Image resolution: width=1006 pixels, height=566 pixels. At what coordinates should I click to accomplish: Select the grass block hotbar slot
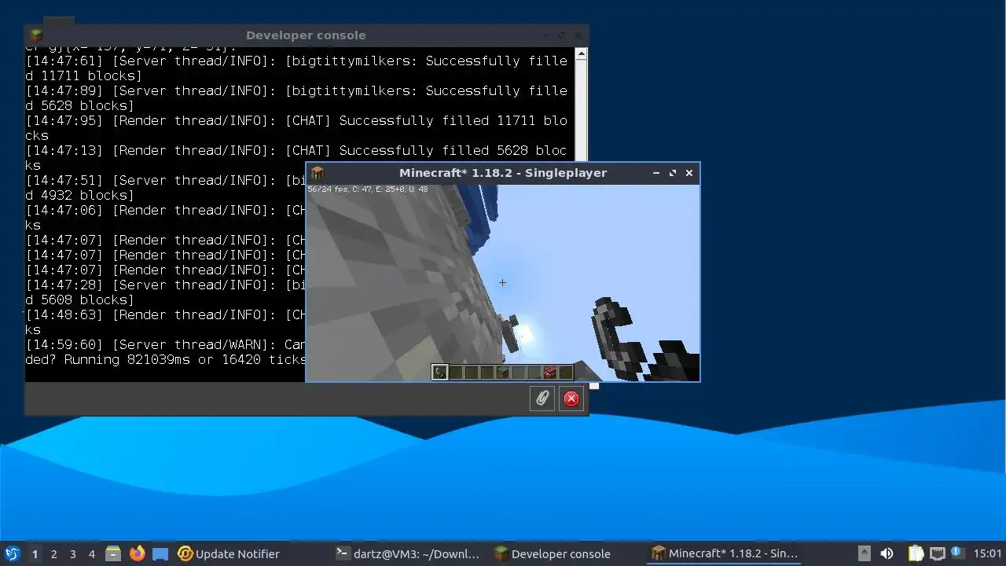pyautogui.click(x=503, y=372)
